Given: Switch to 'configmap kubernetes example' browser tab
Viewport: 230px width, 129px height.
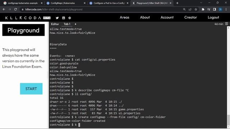Looking at the screenshot, I should pos(23,3).
